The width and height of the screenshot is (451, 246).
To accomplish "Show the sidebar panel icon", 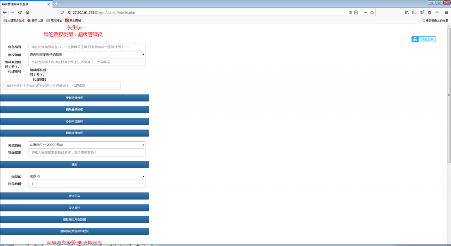I will tap(414, 12).
